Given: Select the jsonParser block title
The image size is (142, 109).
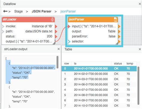Looking at the screenshot, I should point(76,19).
